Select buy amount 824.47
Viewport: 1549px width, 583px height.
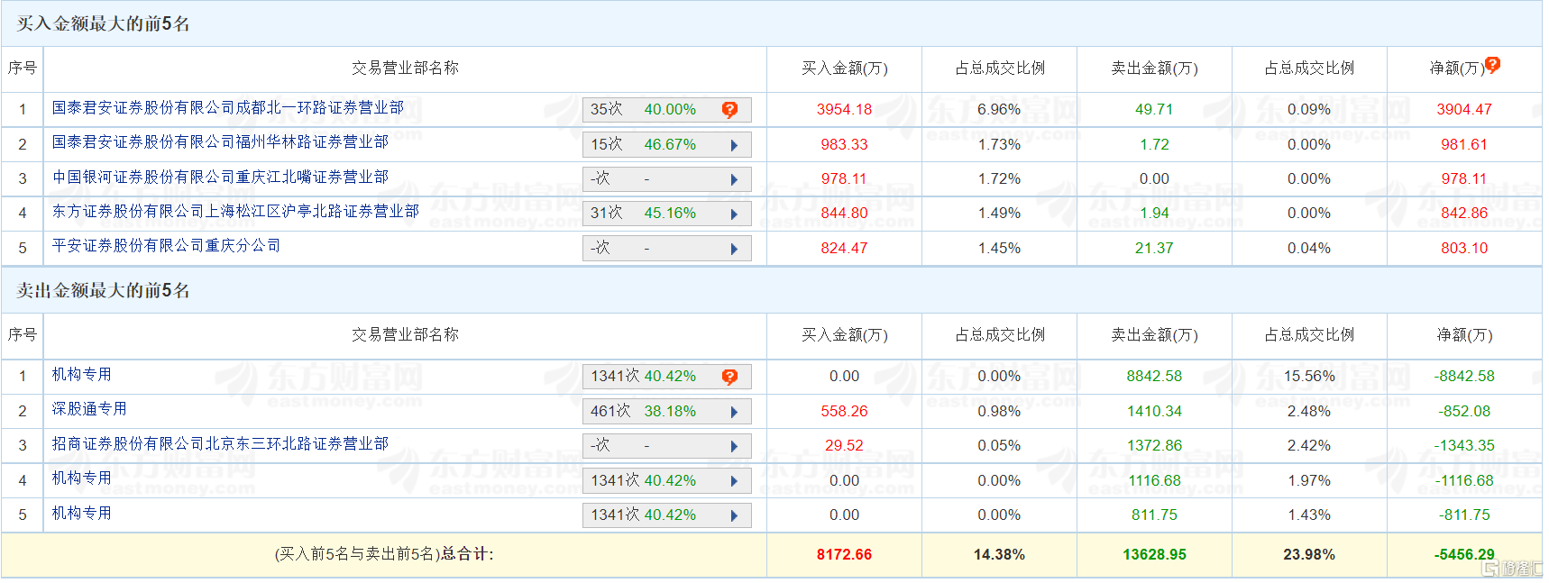[844, 248]
